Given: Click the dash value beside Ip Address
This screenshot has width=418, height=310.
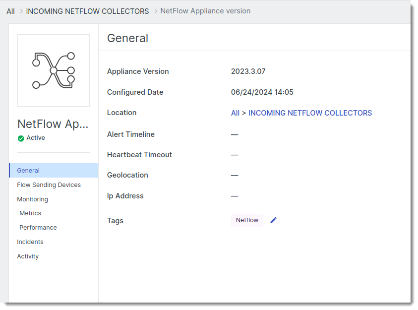Looking at the screenshot, I should point(235,196).
